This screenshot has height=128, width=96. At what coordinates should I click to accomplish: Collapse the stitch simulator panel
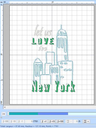[1, 118]
